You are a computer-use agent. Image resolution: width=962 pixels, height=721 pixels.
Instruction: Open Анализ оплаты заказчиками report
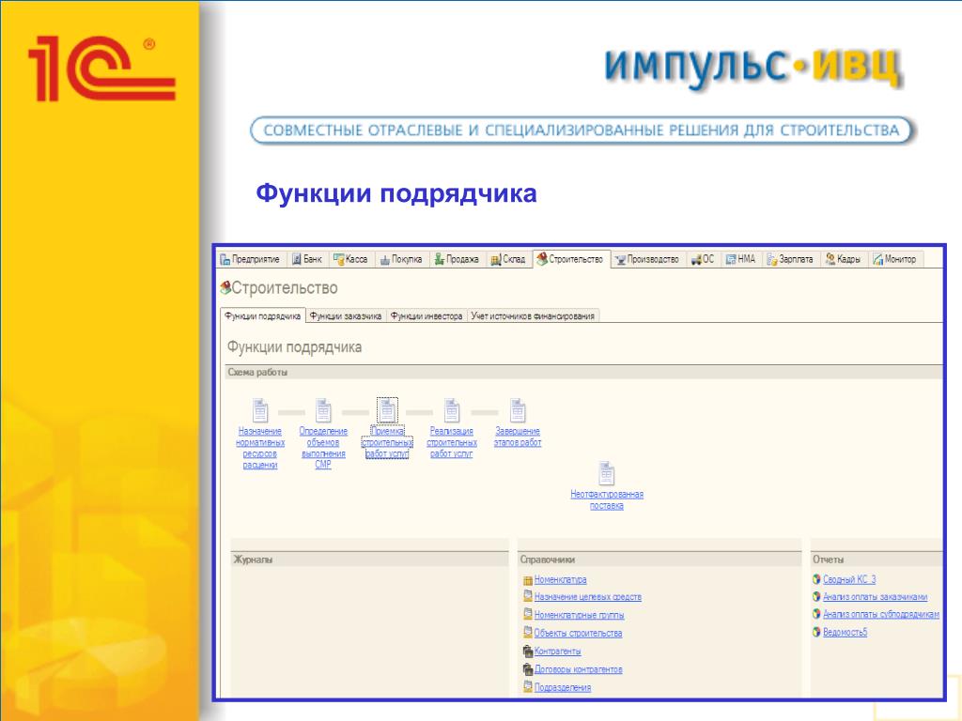(875, 596)
